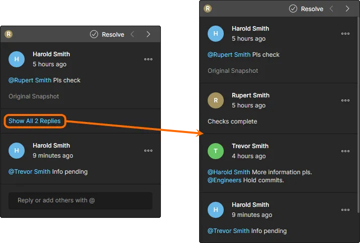Click '4 hours ago' timestamp

click(x=249, y=156)
